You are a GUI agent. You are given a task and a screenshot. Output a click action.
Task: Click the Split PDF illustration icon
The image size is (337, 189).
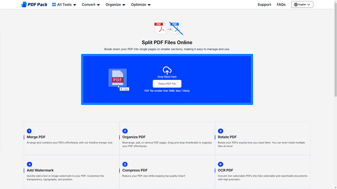click(168, 28)
